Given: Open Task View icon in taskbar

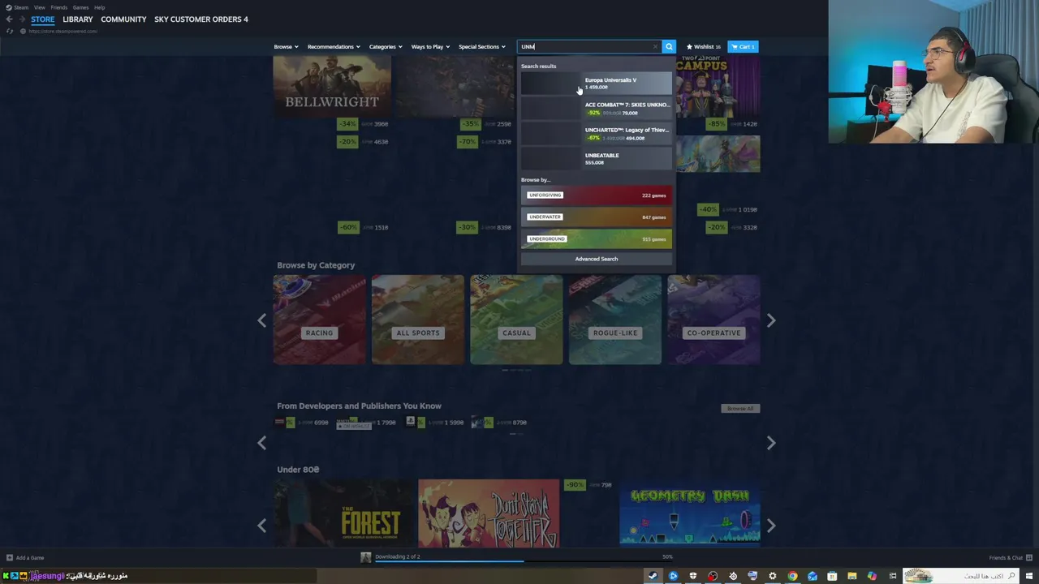Looking at the screenshot, I should 892,576.
